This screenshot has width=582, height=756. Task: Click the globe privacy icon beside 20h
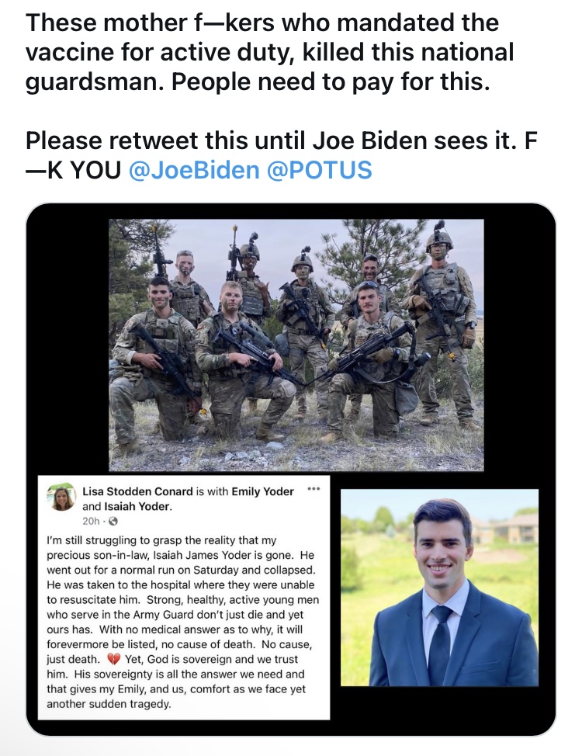pos(113,521)
